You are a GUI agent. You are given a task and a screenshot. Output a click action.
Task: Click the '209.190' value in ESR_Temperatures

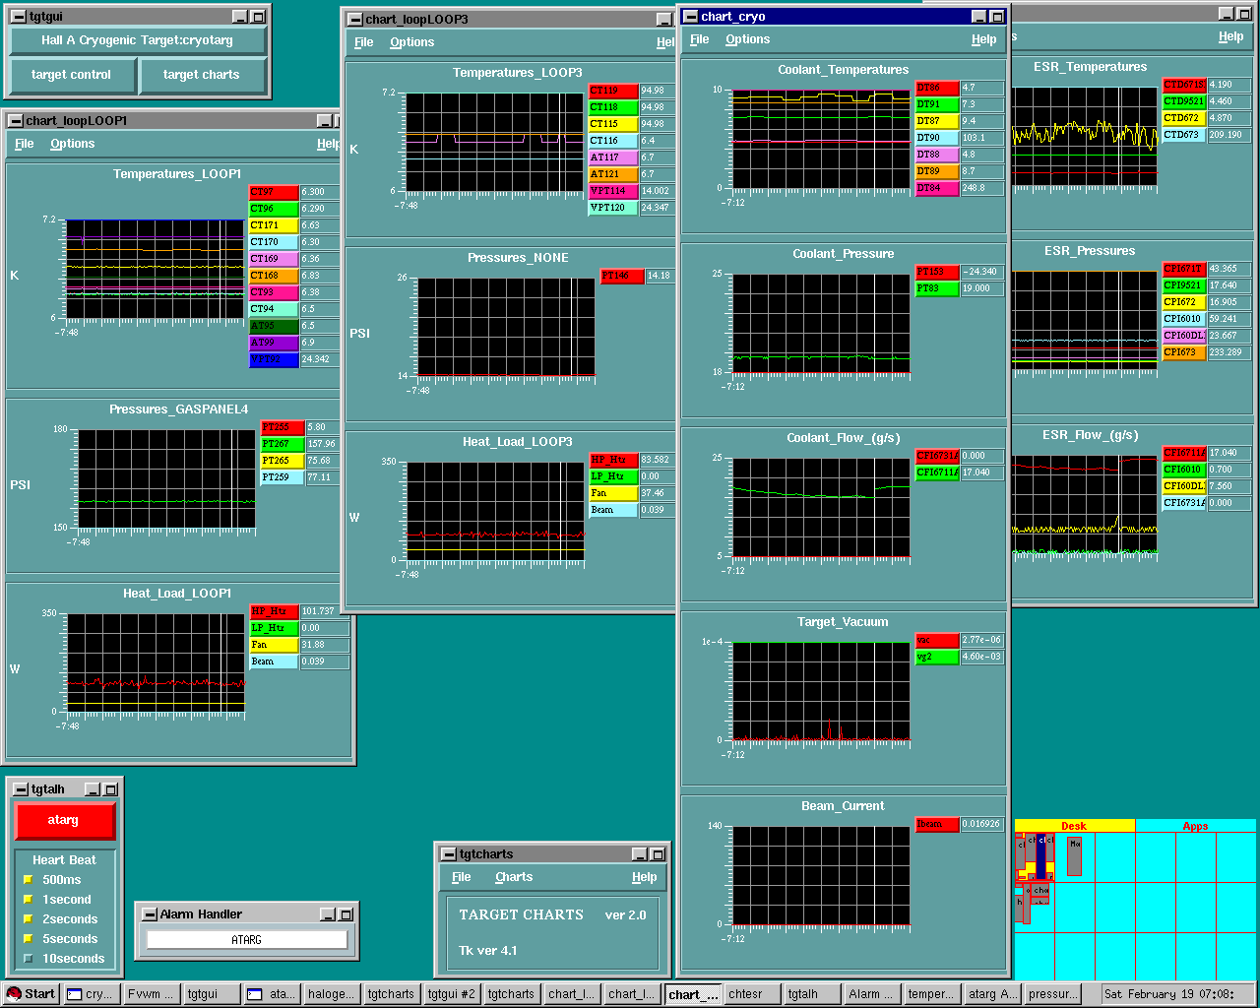1228,135
